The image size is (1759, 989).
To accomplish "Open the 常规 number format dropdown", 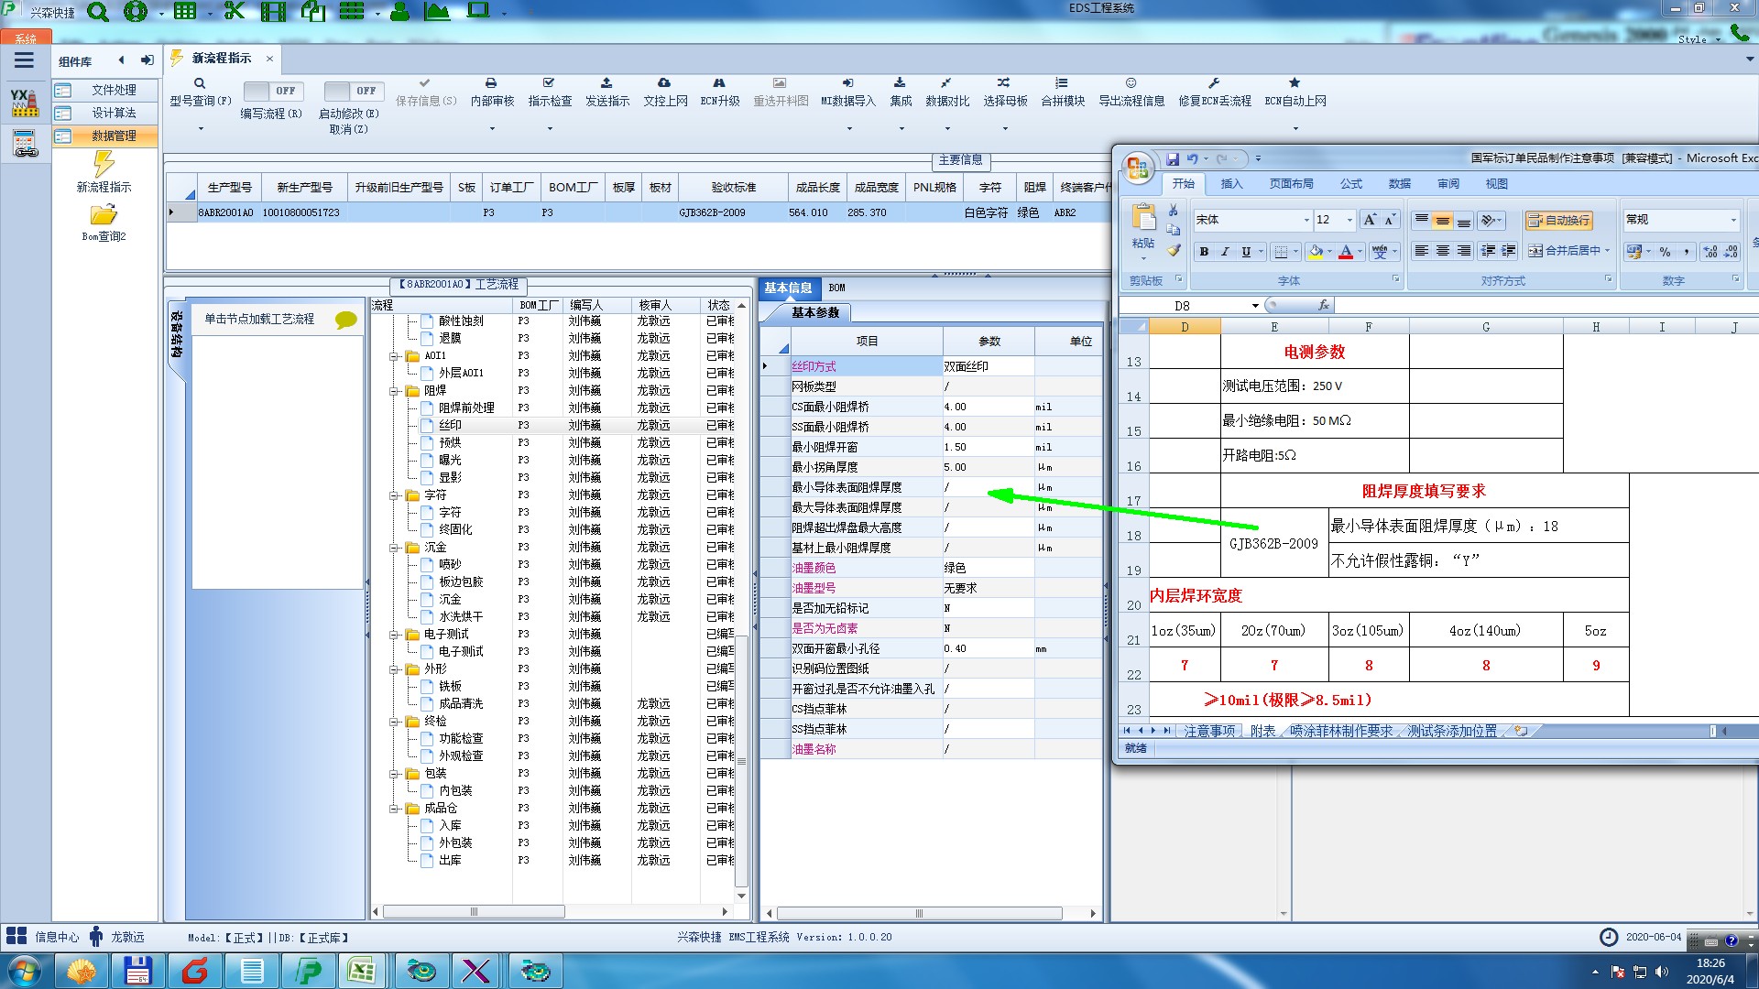I will [x=1732, y=221].
